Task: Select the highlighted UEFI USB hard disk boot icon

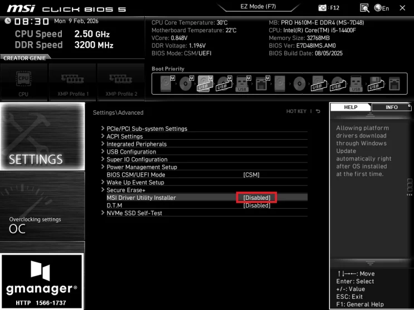Action: click(x=205, y=83)
